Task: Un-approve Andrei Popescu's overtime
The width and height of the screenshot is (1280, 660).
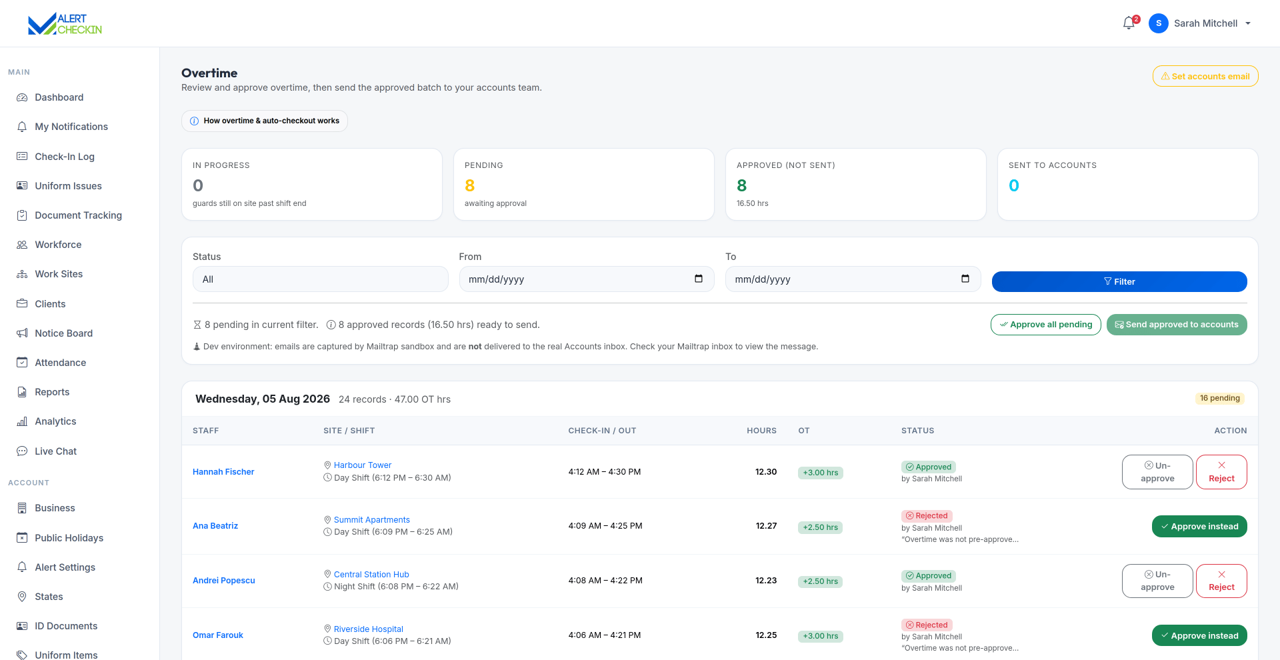Action: point(1157,581)
